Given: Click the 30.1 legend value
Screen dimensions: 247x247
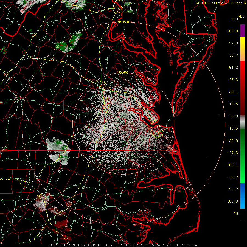Looking at the screenshot, I should [234, 92].
